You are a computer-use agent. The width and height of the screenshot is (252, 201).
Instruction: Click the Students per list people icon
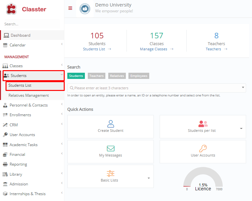pyautogui.click(x=203, y=124)
